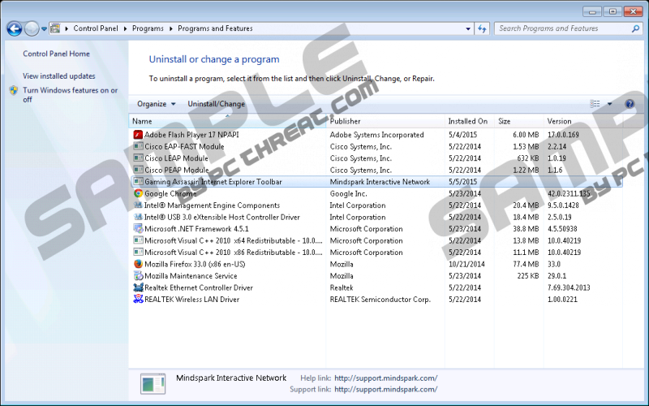Select Control Panel in breadcrumb
This screenshot has width=649, height=406.
tap(96, 28)
